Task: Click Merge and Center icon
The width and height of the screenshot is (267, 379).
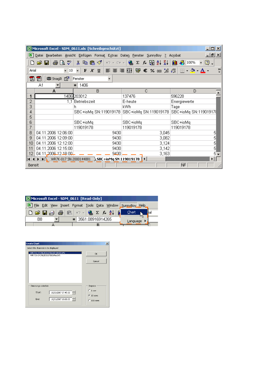Action: [x=129, y=71]
